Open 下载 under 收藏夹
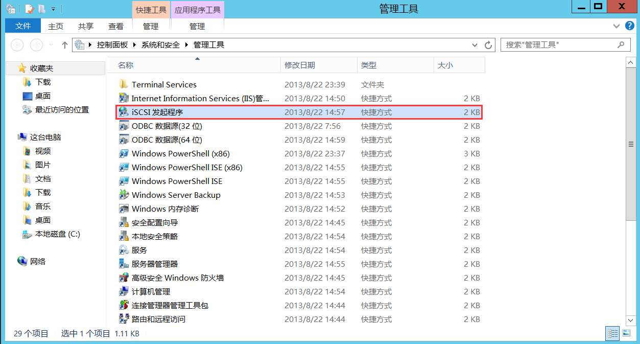 click(43, 82)
